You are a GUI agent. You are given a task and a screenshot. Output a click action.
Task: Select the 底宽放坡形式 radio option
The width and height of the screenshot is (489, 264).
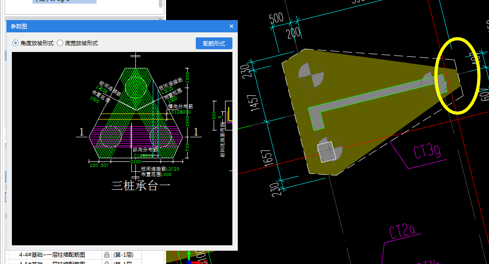(x=77, y=43)
